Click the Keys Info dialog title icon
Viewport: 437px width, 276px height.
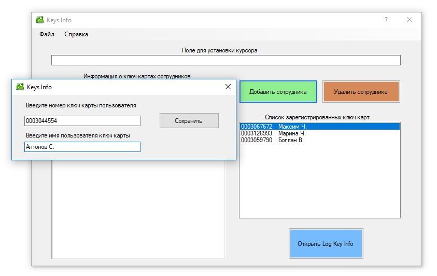tap(20, 87)
